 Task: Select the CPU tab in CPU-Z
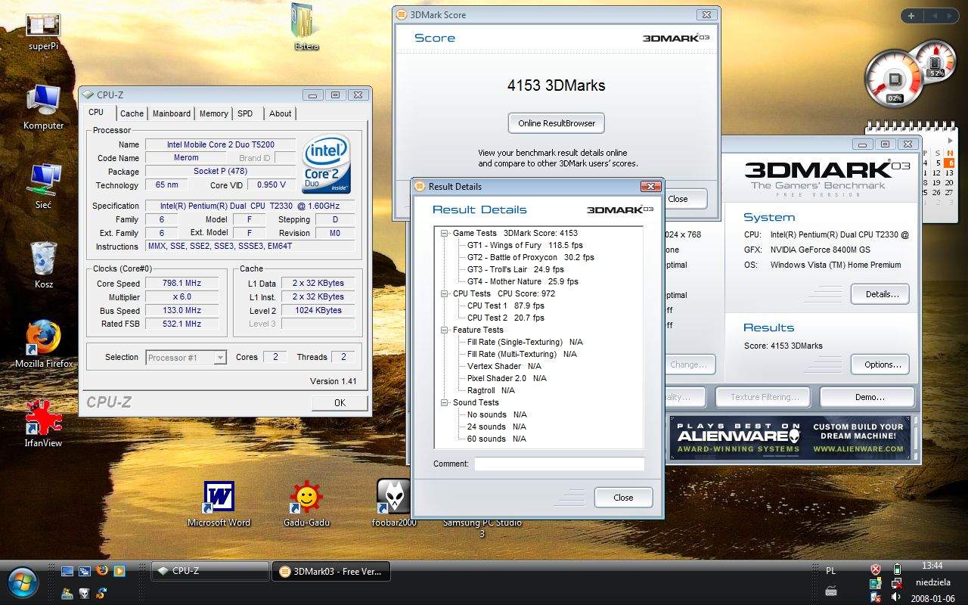click(96, 112)
